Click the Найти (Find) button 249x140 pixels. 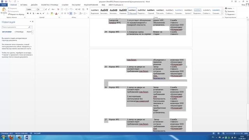click(x=230, y=8)
